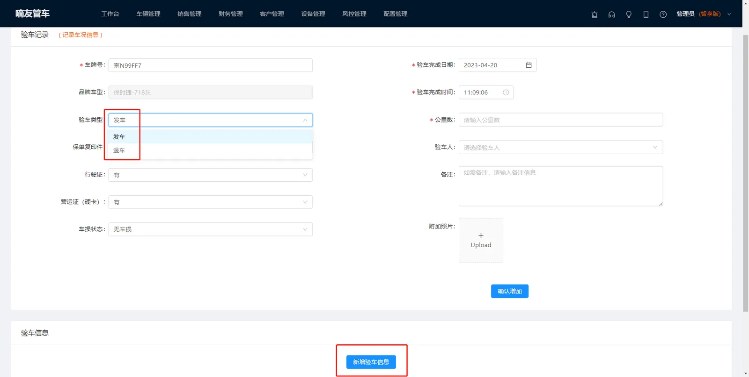The height and width of the screenshot is (377, 749).
Task: Open calendar icon in inspection date field
Action: click(529, 65)
